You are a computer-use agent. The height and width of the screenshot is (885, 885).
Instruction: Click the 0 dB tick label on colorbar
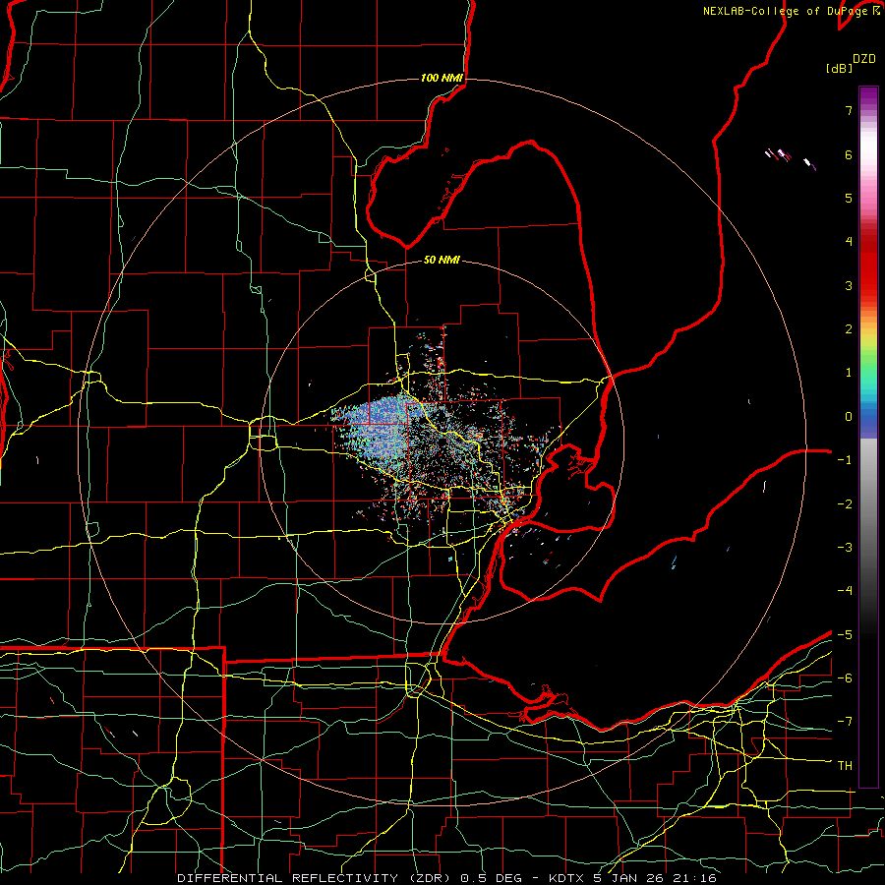[849, 417]
